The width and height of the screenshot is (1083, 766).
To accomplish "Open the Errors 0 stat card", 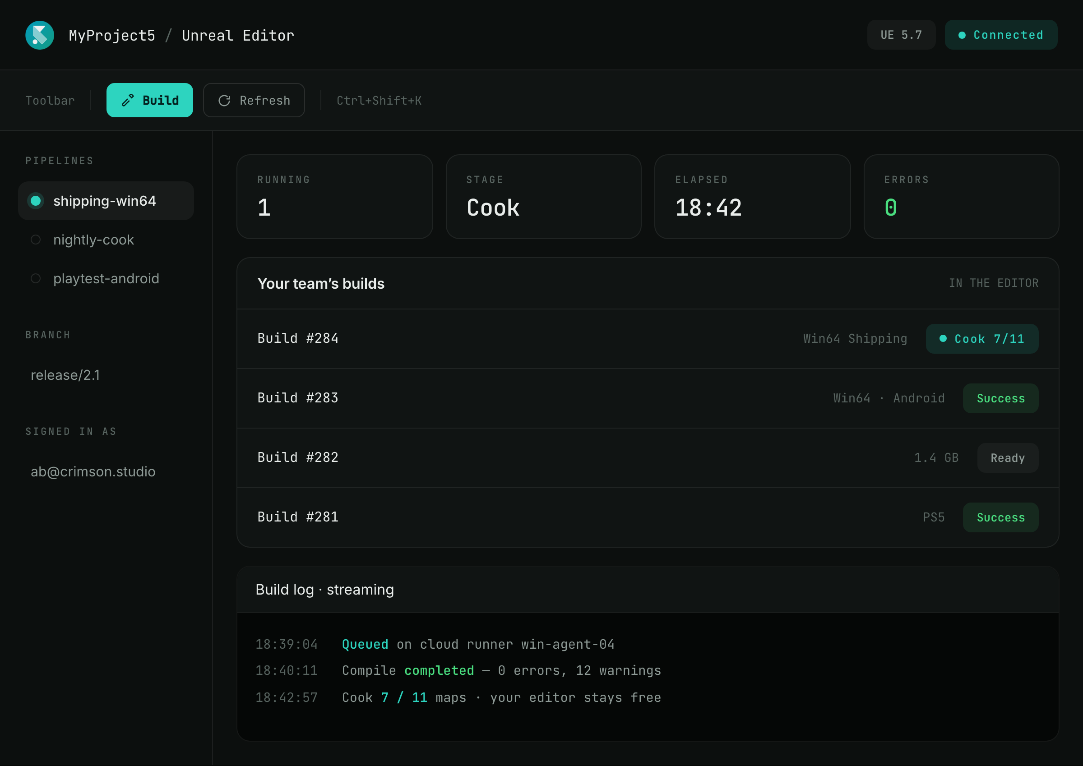I will [x=961, y=196].
